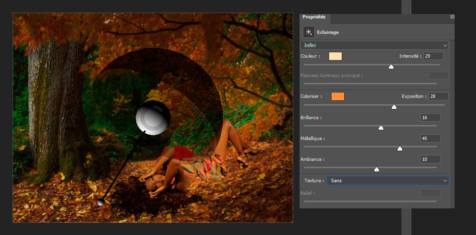Open the Couleur light color swatch

pos(335,56)
